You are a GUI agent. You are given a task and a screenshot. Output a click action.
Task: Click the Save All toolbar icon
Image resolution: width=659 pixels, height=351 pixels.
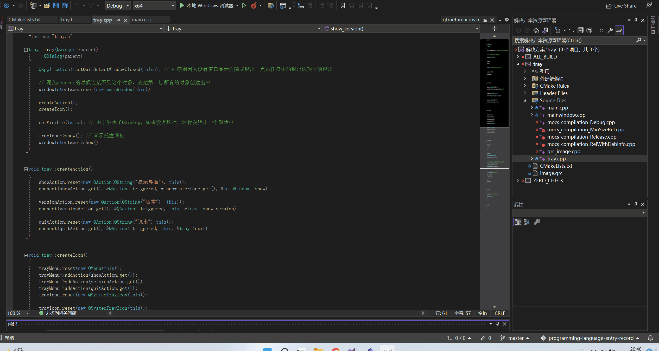pyautogui.click(x=65, y=5)
